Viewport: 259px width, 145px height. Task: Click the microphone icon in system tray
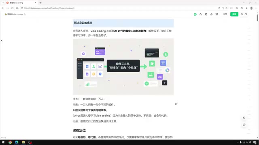[241, 142]
